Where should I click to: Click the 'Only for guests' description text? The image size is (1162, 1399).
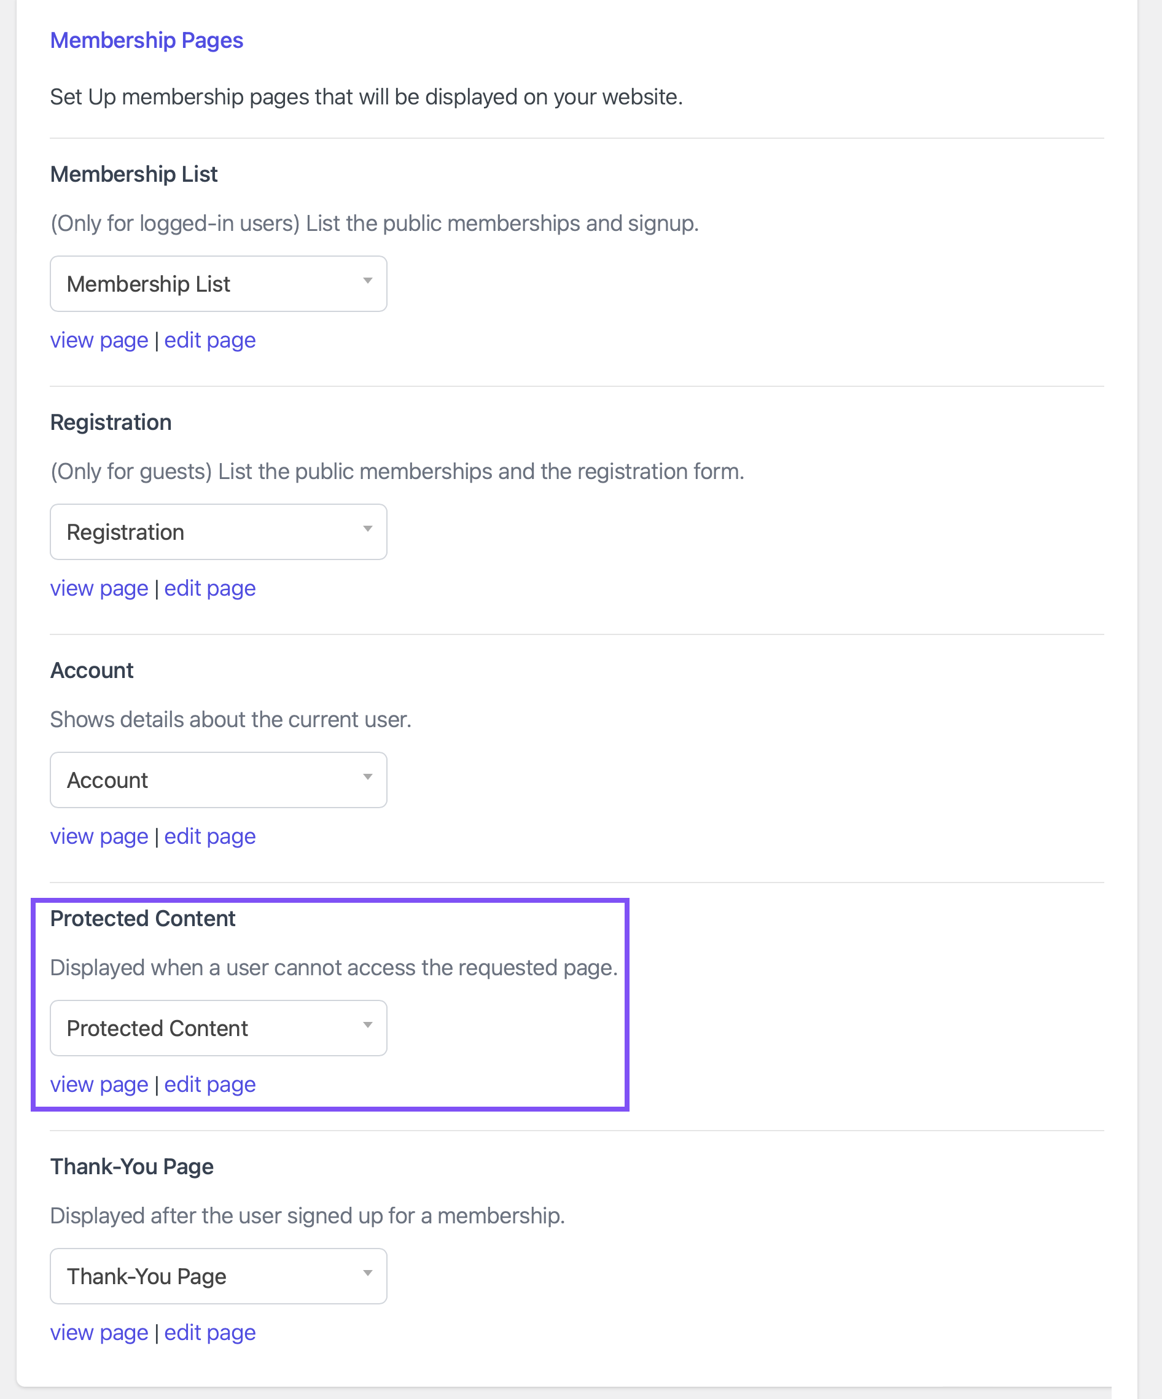[x=397, y=472]
